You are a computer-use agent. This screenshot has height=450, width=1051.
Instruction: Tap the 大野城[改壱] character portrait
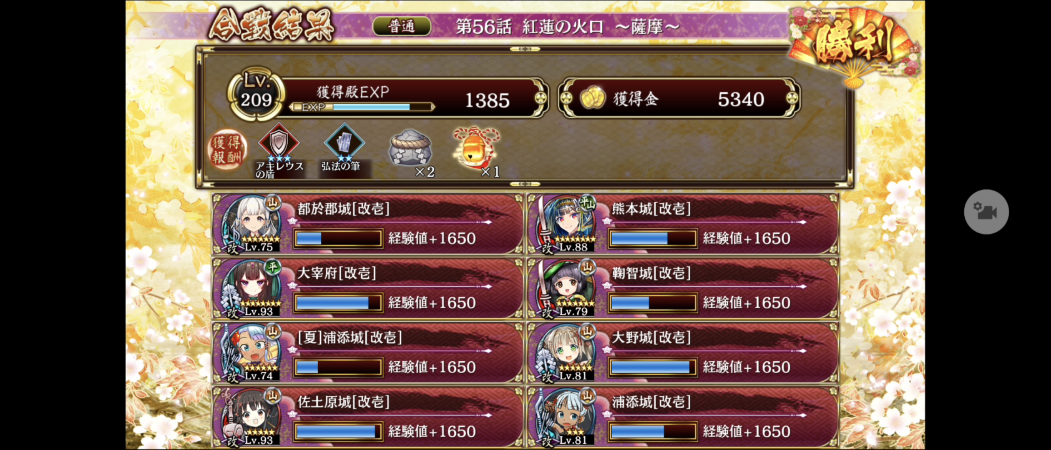[567, 352]
